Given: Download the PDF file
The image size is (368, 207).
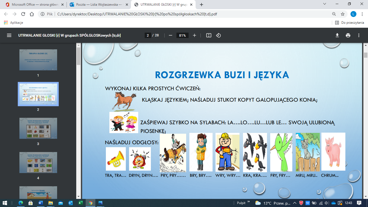Looking at the screenshot, I should point(337,35).
